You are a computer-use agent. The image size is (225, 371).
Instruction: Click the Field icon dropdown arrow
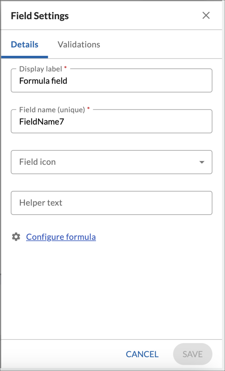tap(202, 162)
